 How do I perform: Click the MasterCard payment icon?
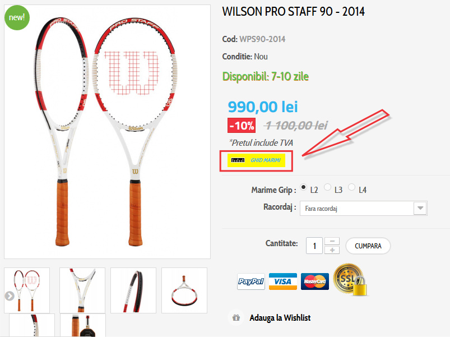(315, 281)
